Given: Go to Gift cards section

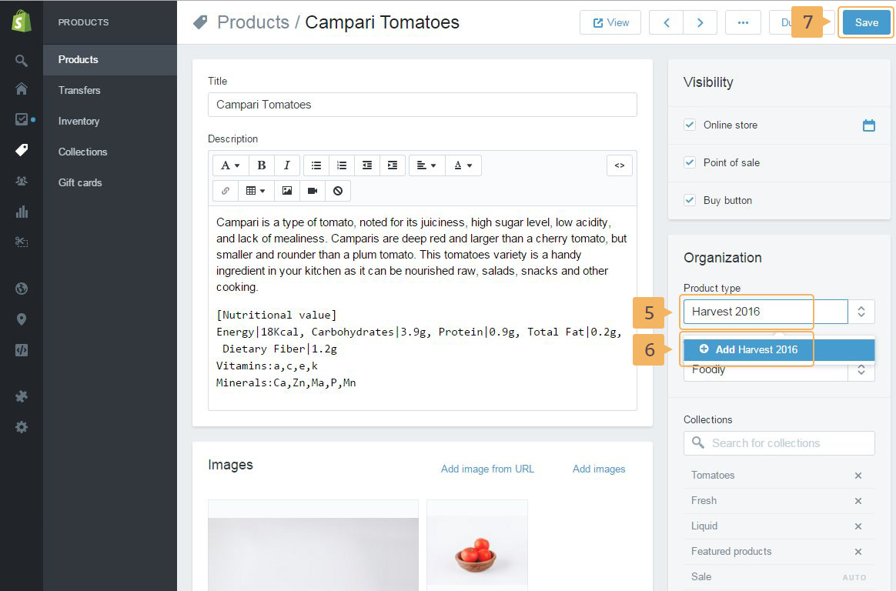Looking at the screenshot, I should tap(80, 182).
